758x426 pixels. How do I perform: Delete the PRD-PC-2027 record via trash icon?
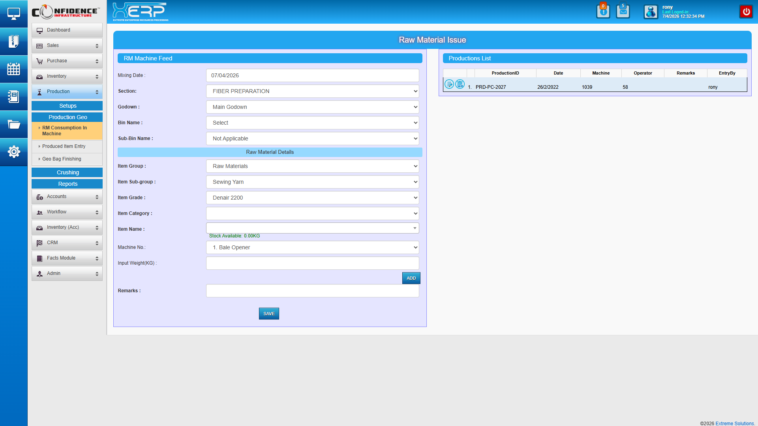click(x=460, y=84)
